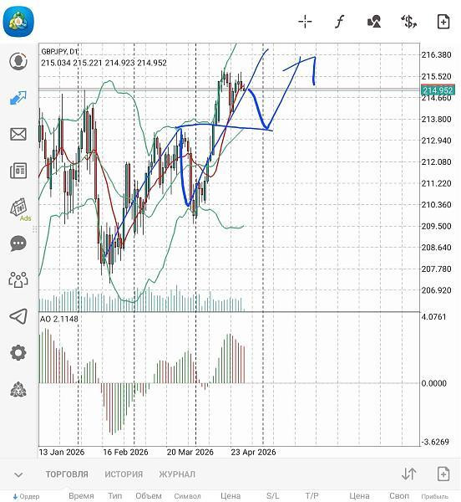Select the OHLC values line 215.034 215.221
Screen dimensions: 461x502
pos(104,63)
